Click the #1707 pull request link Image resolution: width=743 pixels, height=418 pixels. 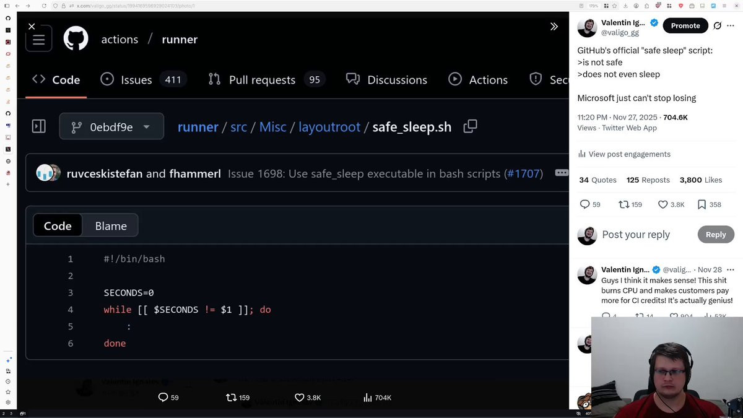[x=523, y=173]
